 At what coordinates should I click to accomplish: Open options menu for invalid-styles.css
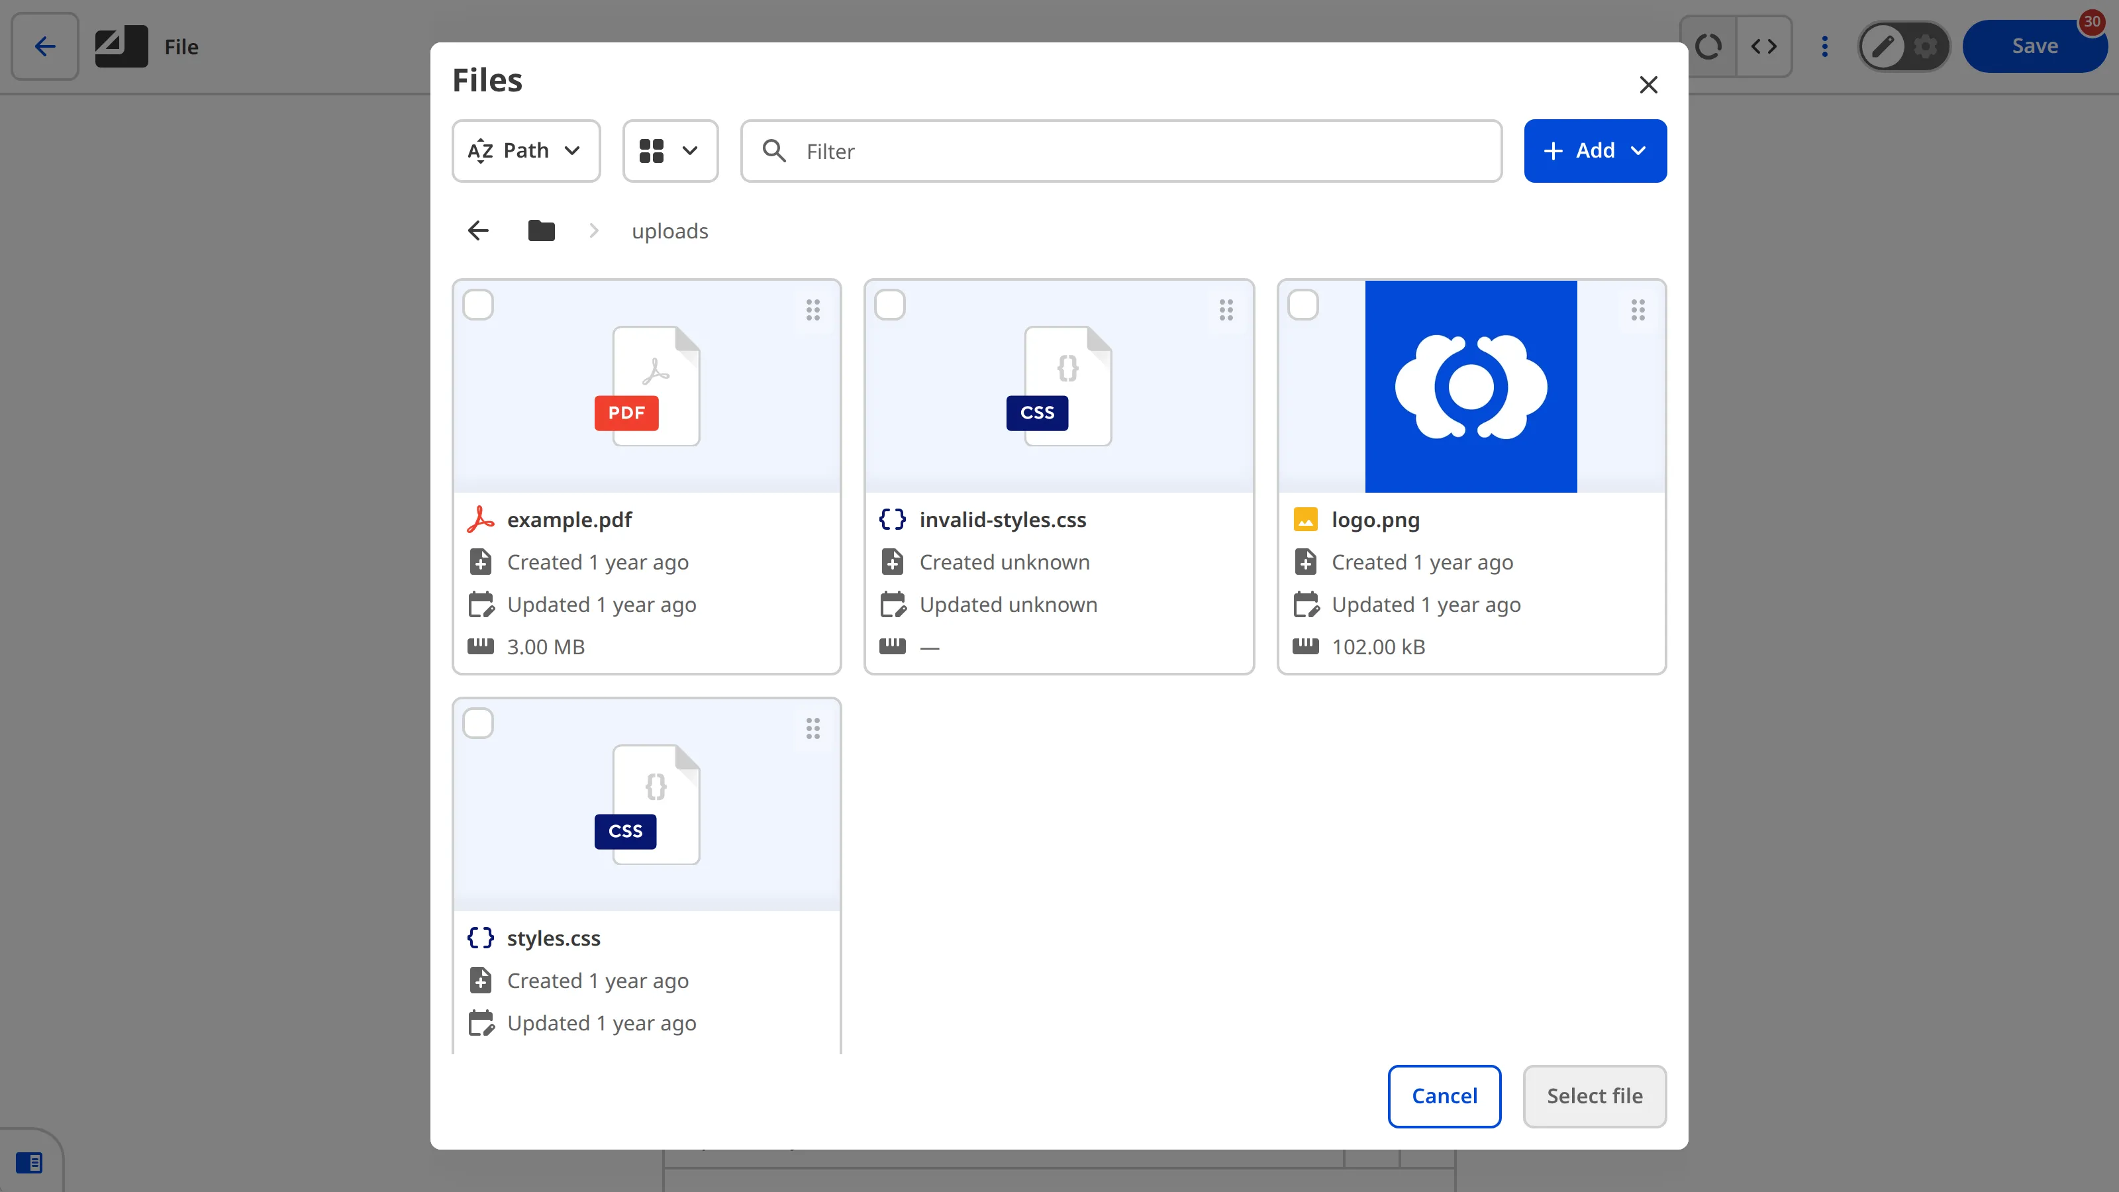(1226, 309)
